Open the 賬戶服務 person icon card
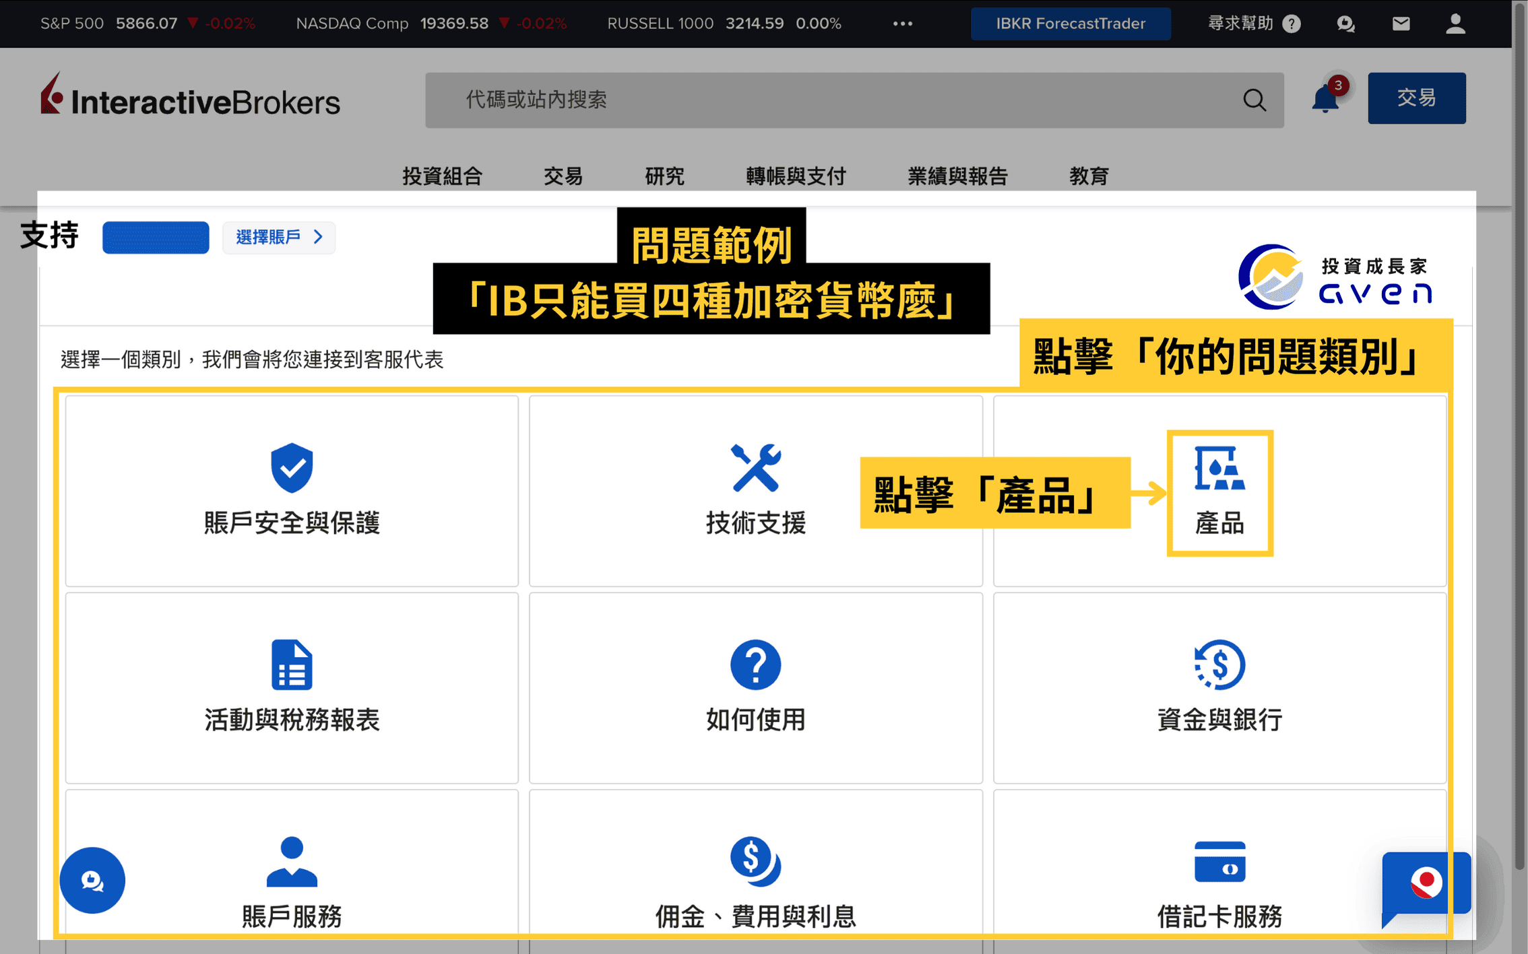Image resolution: width=1528 pixels, height=954 pixels. click(292, 864)
